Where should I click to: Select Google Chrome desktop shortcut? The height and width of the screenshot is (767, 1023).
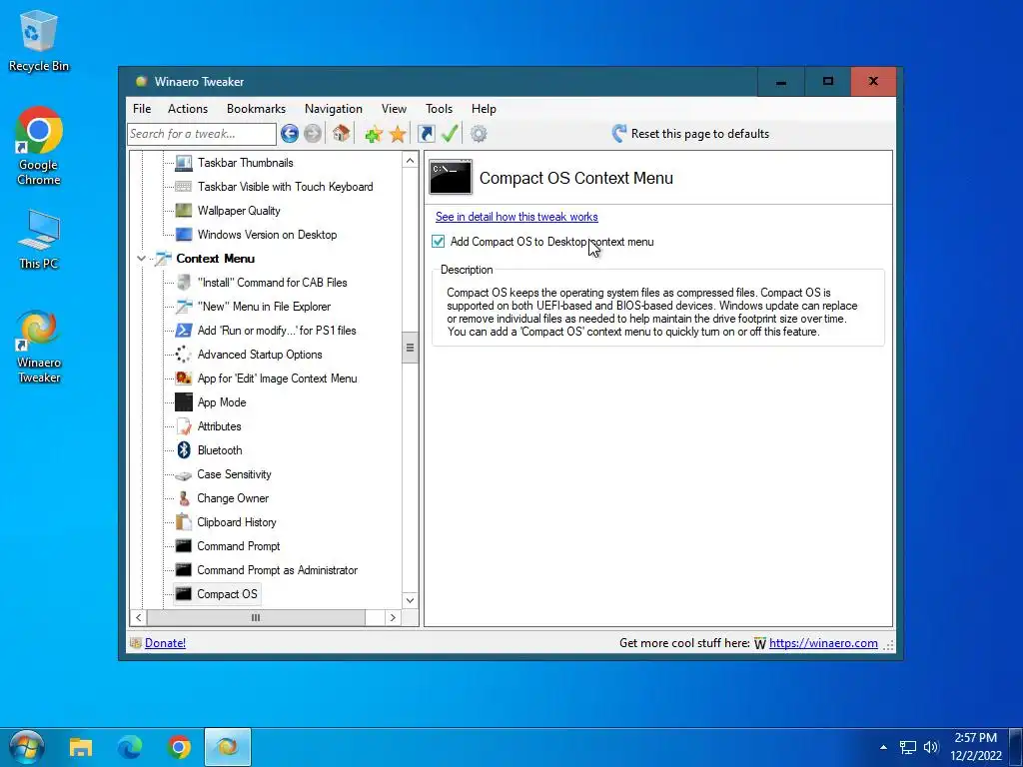[x=39, y=147]
